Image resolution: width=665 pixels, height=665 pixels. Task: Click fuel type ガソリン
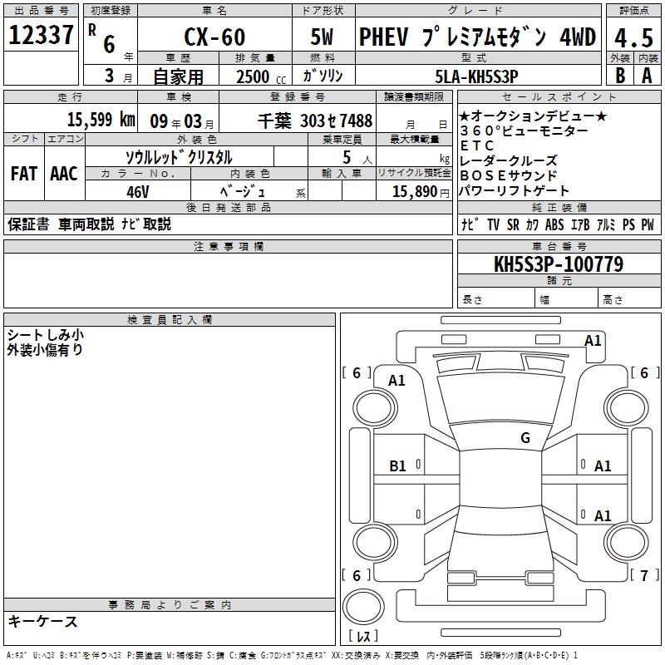[323, 76]
